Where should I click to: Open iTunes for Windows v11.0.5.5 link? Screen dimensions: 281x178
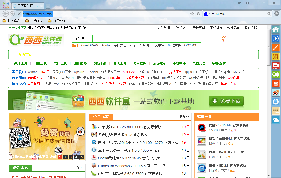pyautogui.click(x=131, y=166)
